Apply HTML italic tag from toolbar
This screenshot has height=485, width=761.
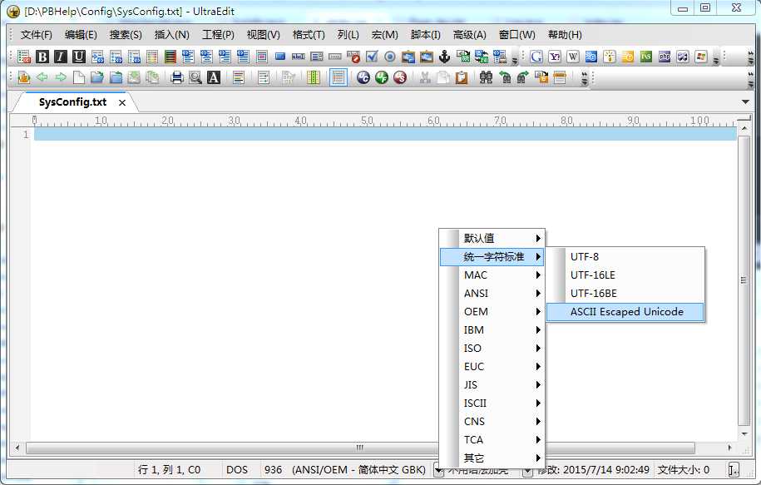coord(60,57)
